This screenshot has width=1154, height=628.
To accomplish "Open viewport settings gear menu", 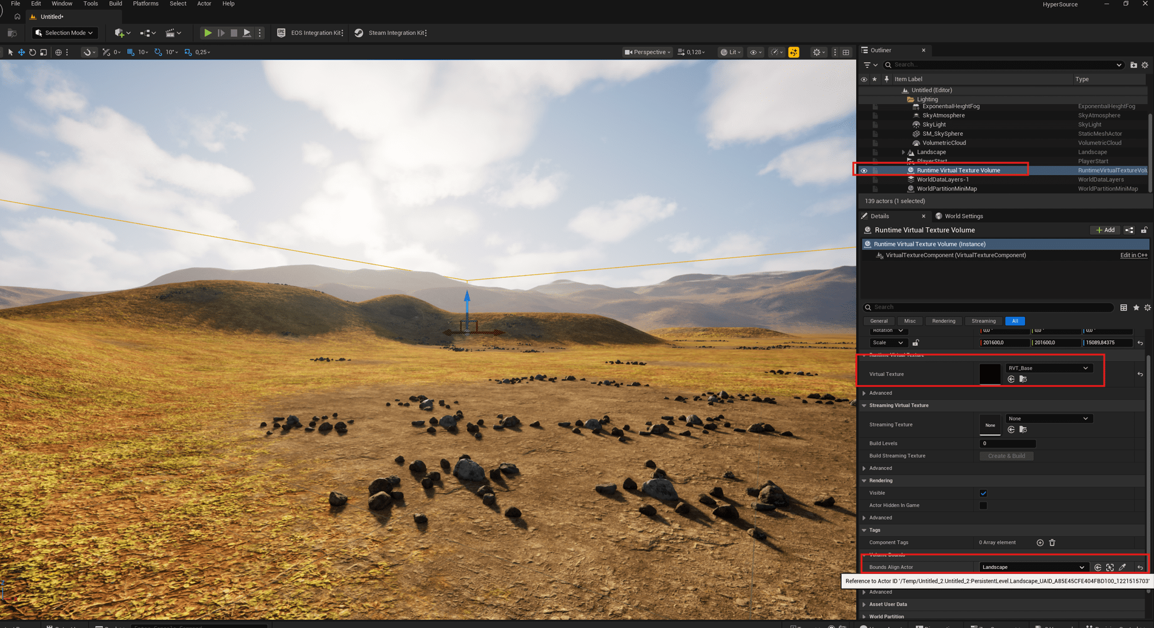I will 819,52.
